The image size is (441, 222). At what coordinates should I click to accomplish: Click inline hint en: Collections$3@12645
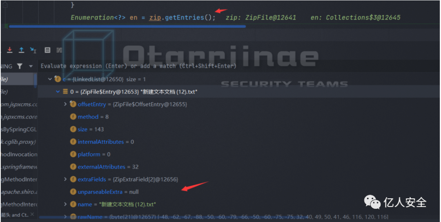(355, 18)
